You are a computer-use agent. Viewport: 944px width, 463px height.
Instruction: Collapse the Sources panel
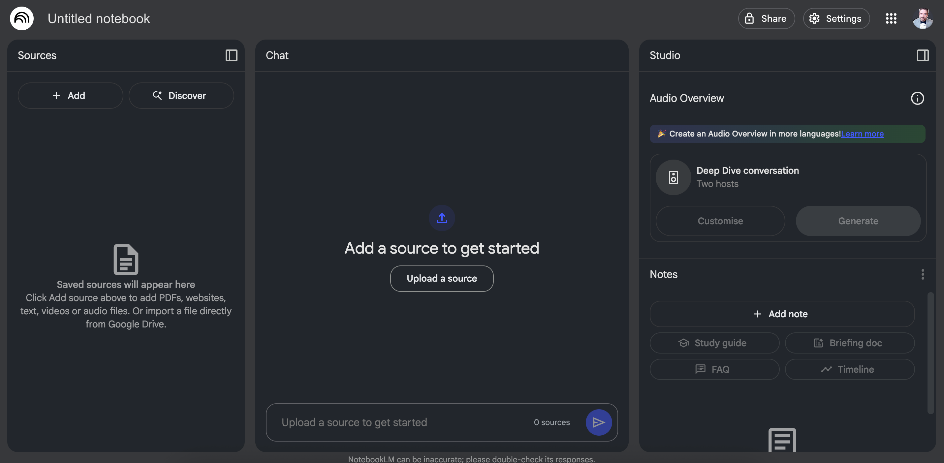[231, 55]
